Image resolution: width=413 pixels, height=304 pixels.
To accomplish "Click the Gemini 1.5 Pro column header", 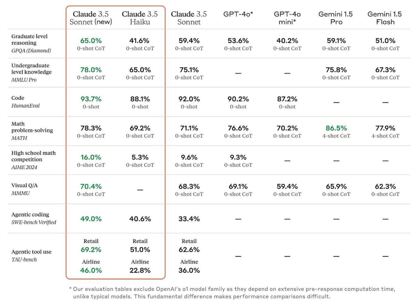I will (x=336, y=18).
